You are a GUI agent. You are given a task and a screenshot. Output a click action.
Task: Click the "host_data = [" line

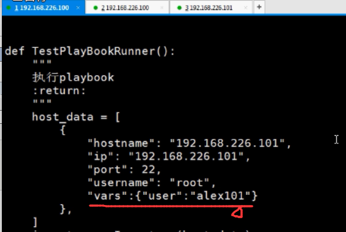click(76, 117)
